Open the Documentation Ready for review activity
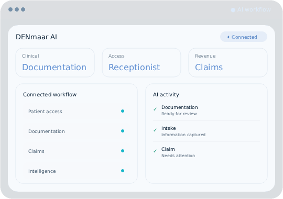This screenshot has width=283, height=199. tap(206, 110)
